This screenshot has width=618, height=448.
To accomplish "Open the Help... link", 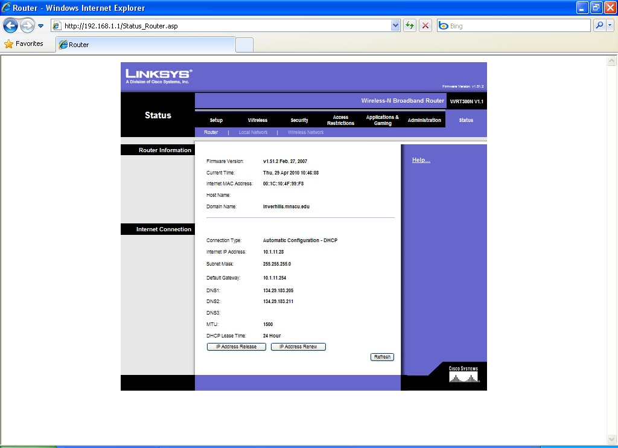I will click(421, 160).
